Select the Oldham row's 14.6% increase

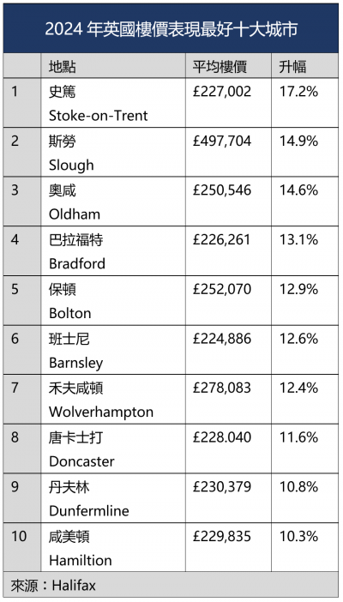298,190
